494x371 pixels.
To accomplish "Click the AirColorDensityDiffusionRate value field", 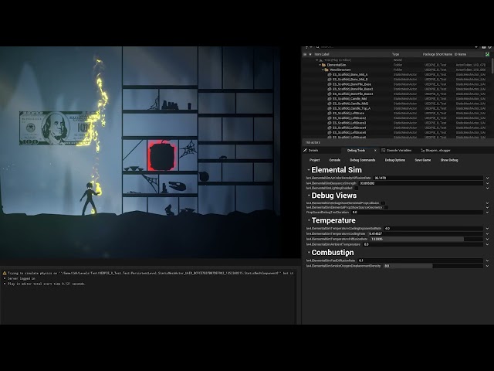I will click(428, 179).
